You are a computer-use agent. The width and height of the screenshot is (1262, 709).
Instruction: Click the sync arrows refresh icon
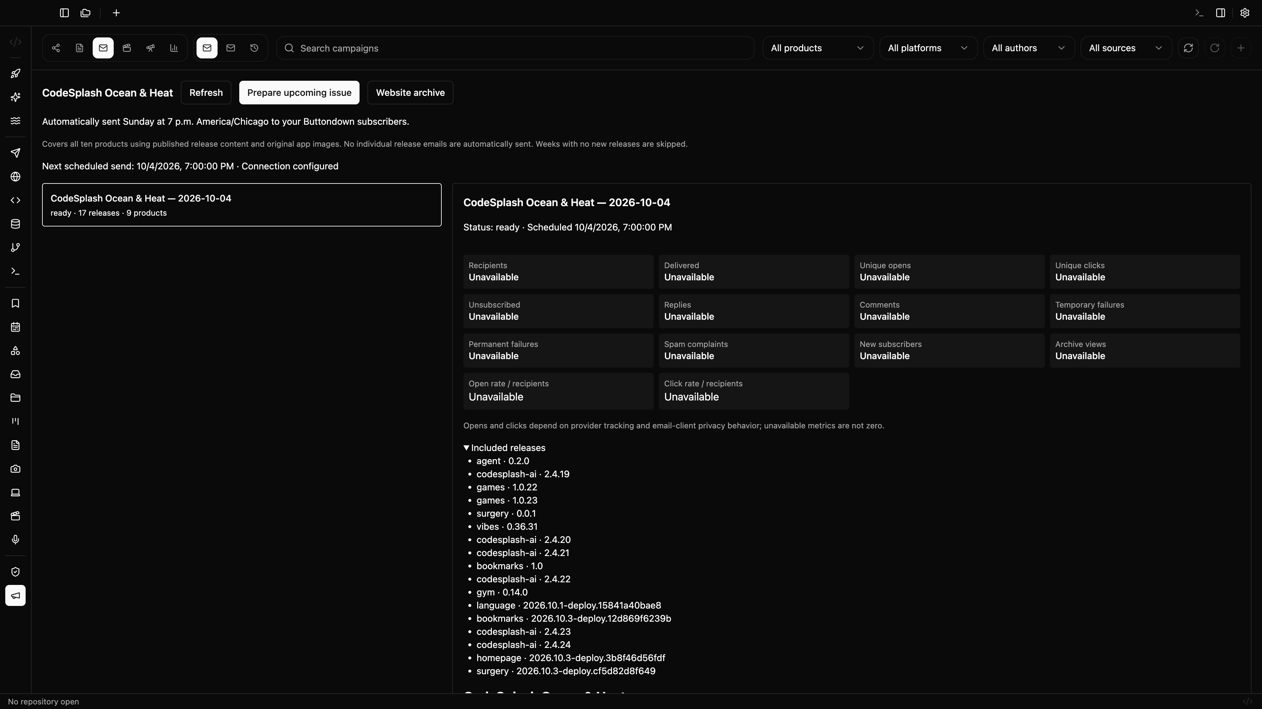pyautogui.click(x=1188, y=48)
